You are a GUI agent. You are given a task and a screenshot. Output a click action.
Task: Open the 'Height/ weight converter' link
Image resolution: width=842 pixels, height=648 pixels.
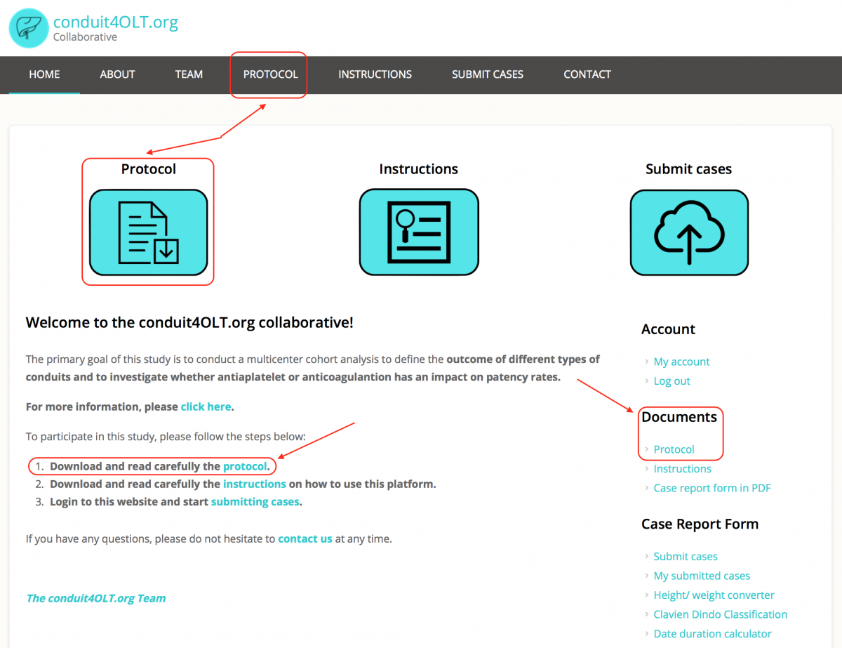(x=714, y=595)
